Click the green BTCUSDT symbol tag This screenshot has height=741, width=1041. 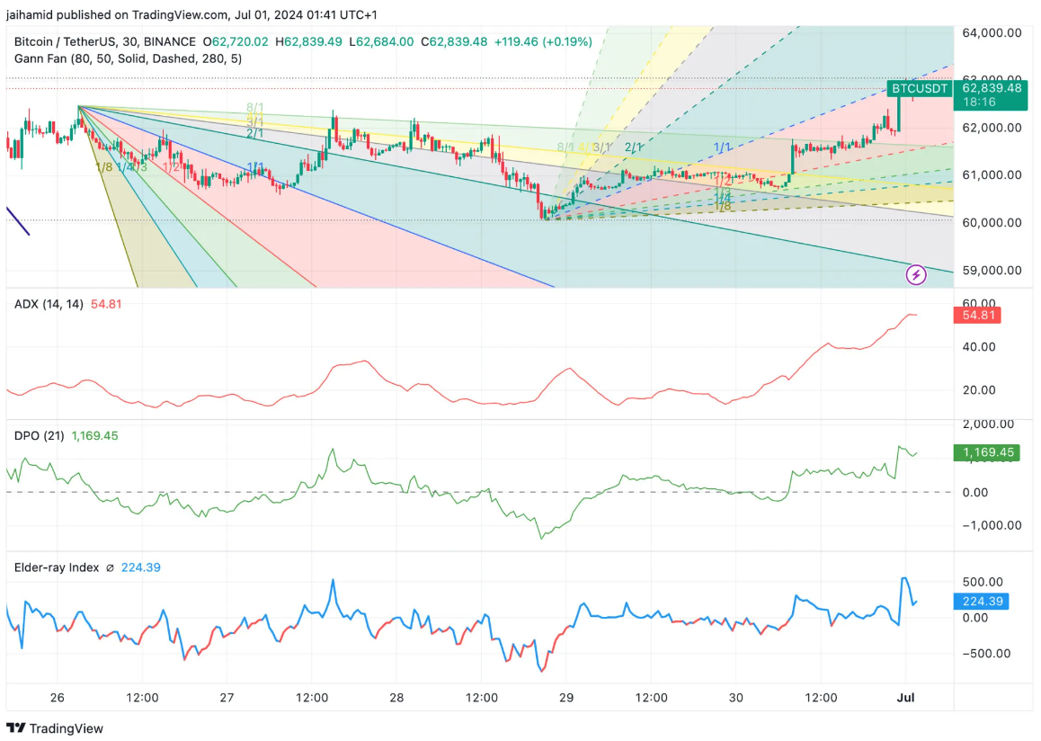[919, 89]
